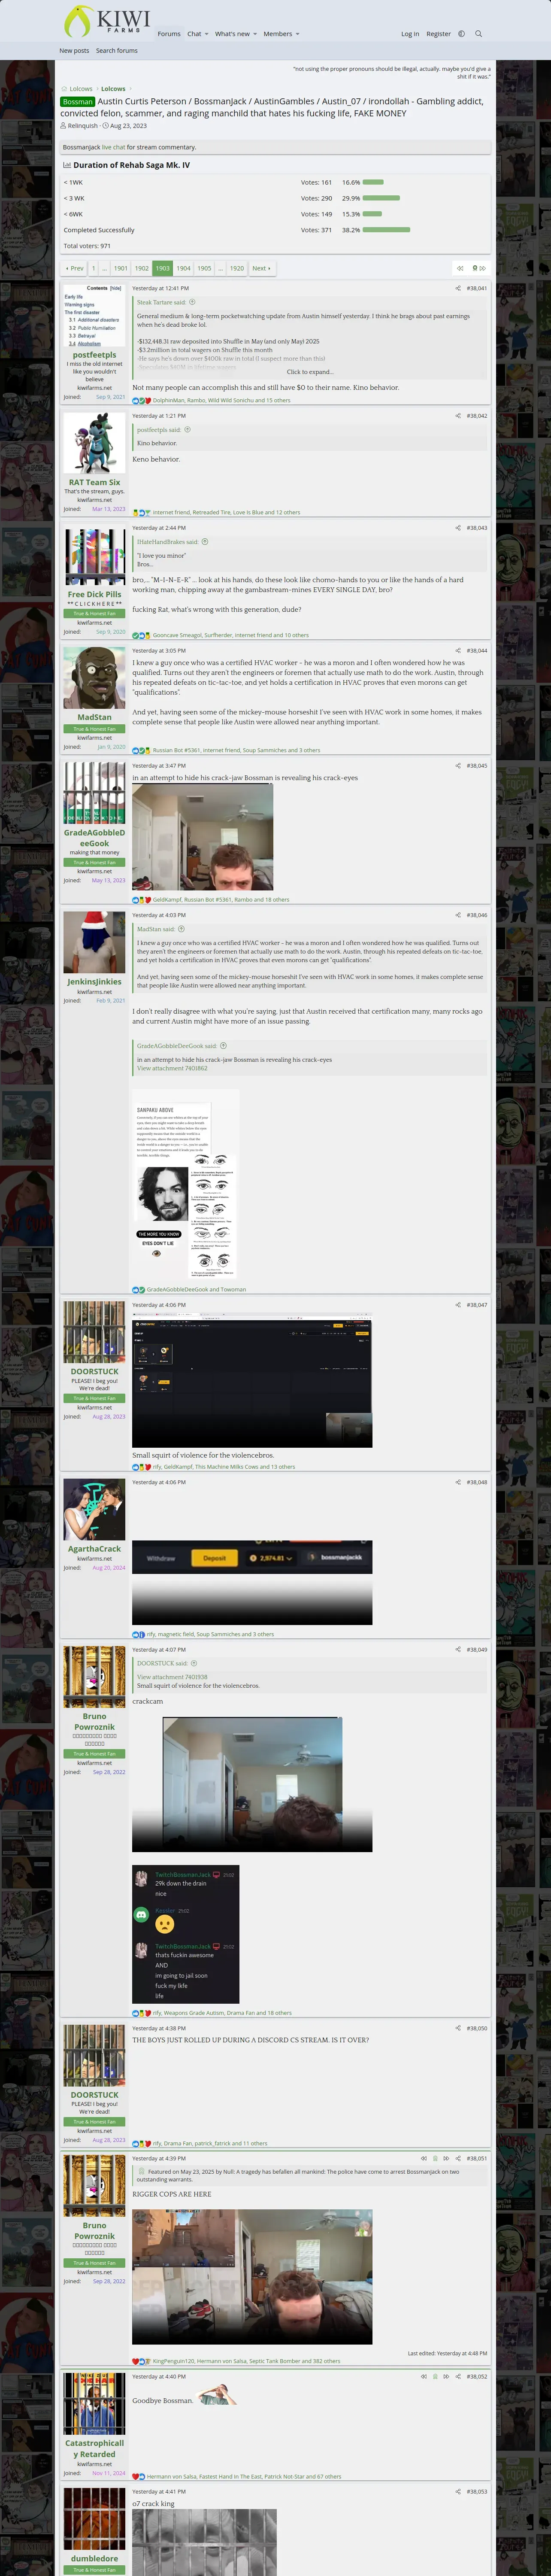The height and width of the screenshot is (2576, 551).
Task: Expand the What's new menu arrow
Action: [255, 34]
